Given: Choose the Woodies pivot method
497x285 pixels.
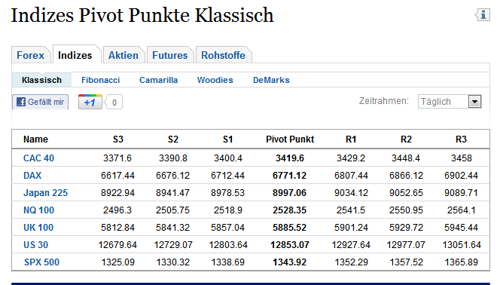Looking at the screenshot, I should 215,80.
